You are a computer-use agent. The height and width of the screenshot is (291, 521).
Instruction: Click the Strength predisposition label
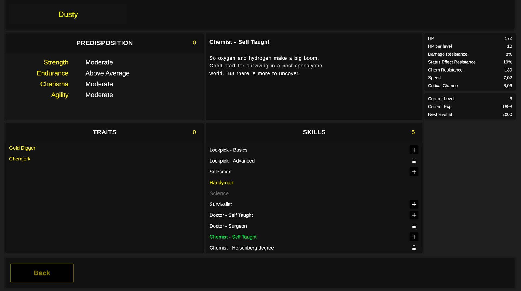[56, 62]
